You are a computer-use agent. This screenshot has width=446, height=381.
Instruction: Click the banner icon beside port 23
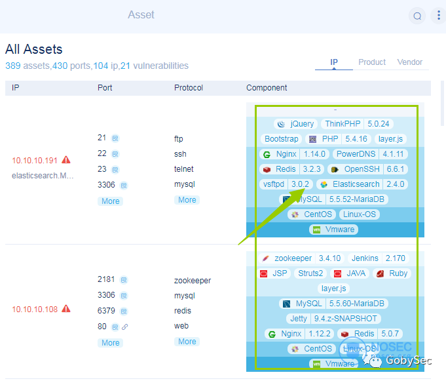coord(115,170)
